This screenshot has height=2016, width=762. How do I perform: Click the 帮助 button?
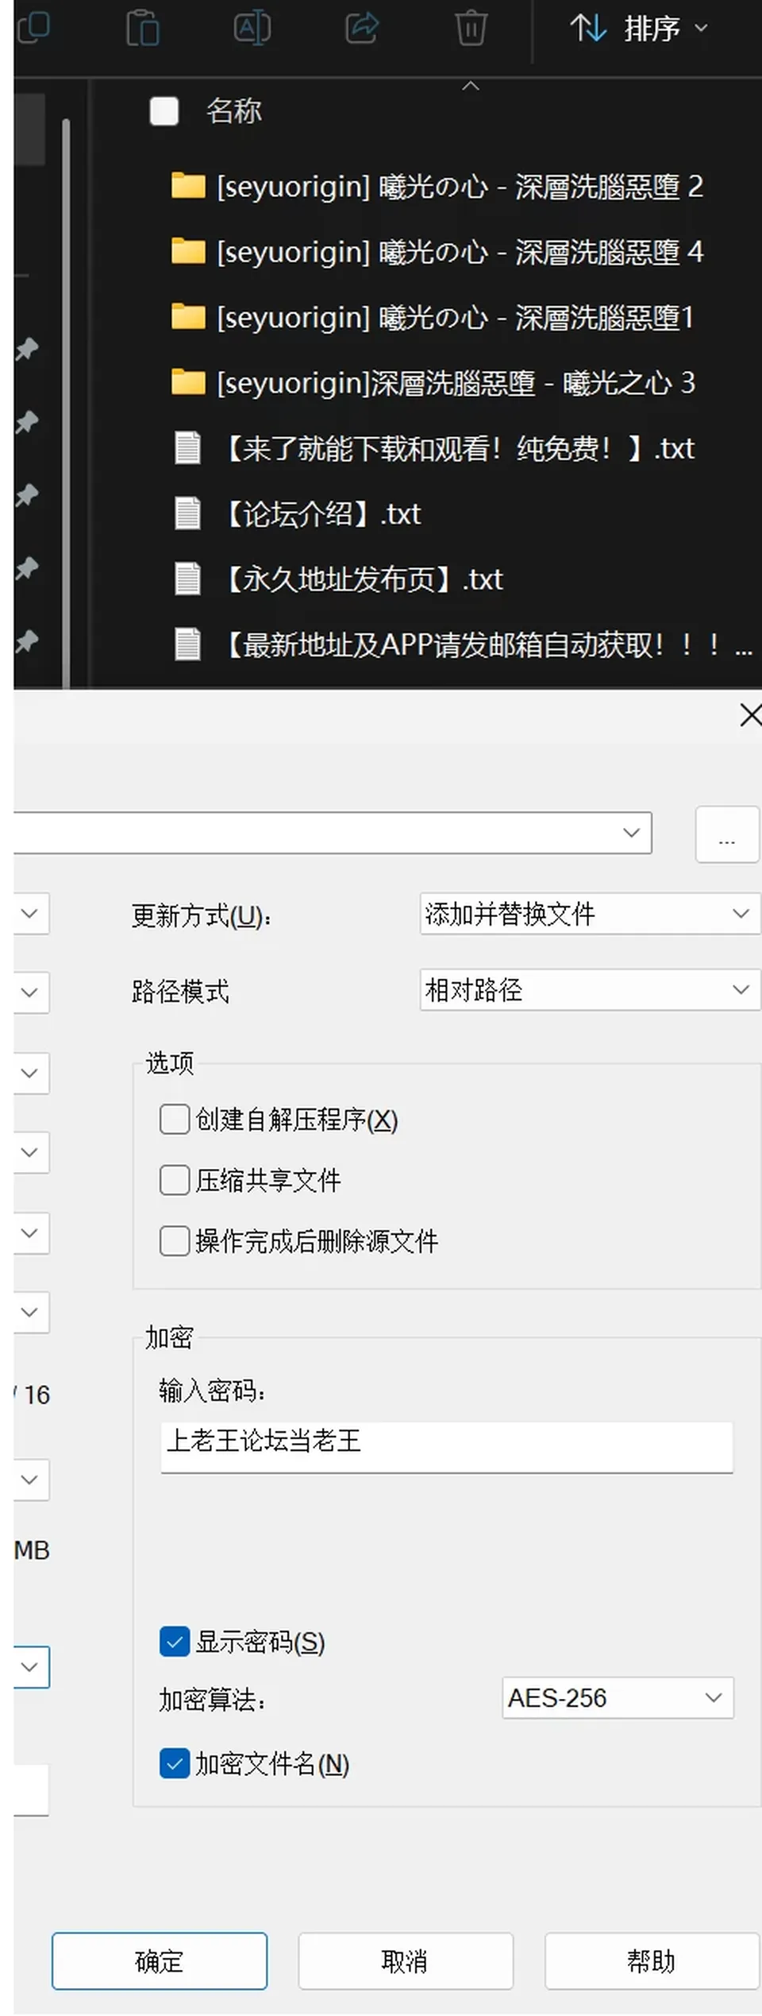coord(652,1961)
